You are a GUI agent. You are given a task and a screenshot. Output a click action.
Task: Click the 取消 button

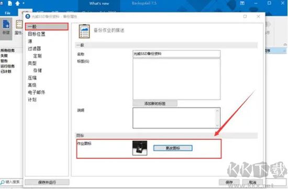coord(252,182)
